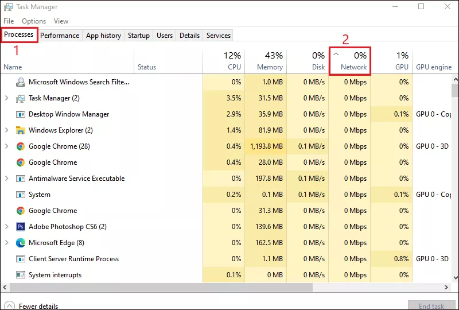Click the Adobe Photoshop CS6 icon

pos(21,227)
